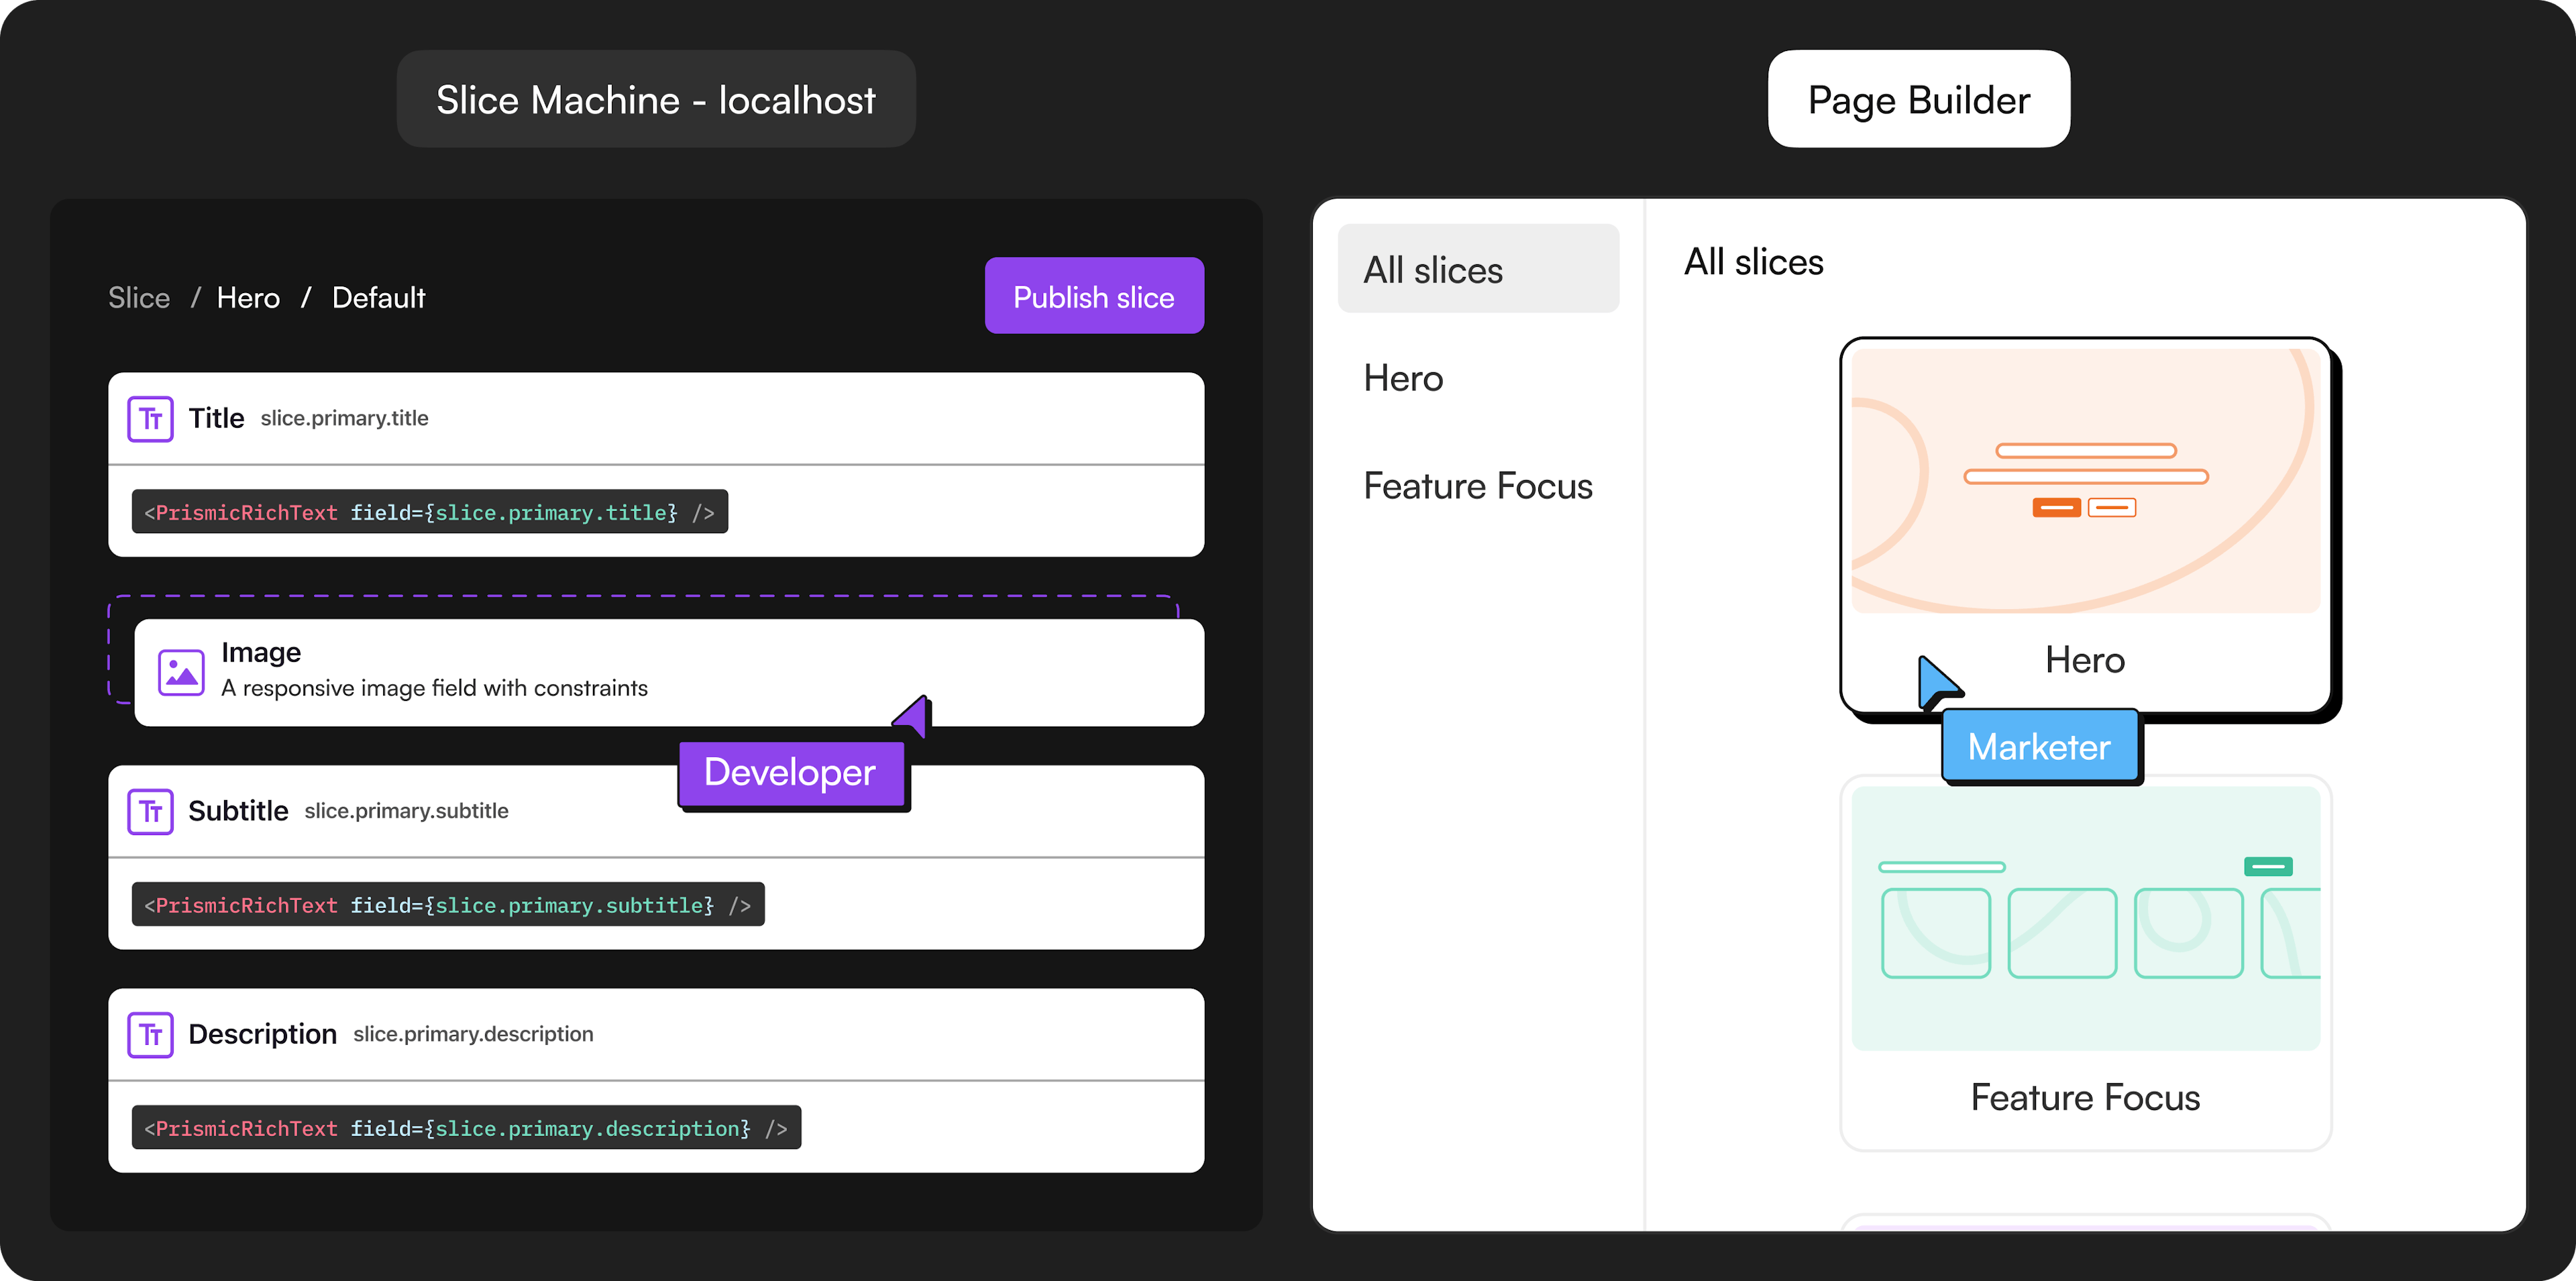
Task: Open Hero in the slices sidebar
Action: [x=1403, y=378]
